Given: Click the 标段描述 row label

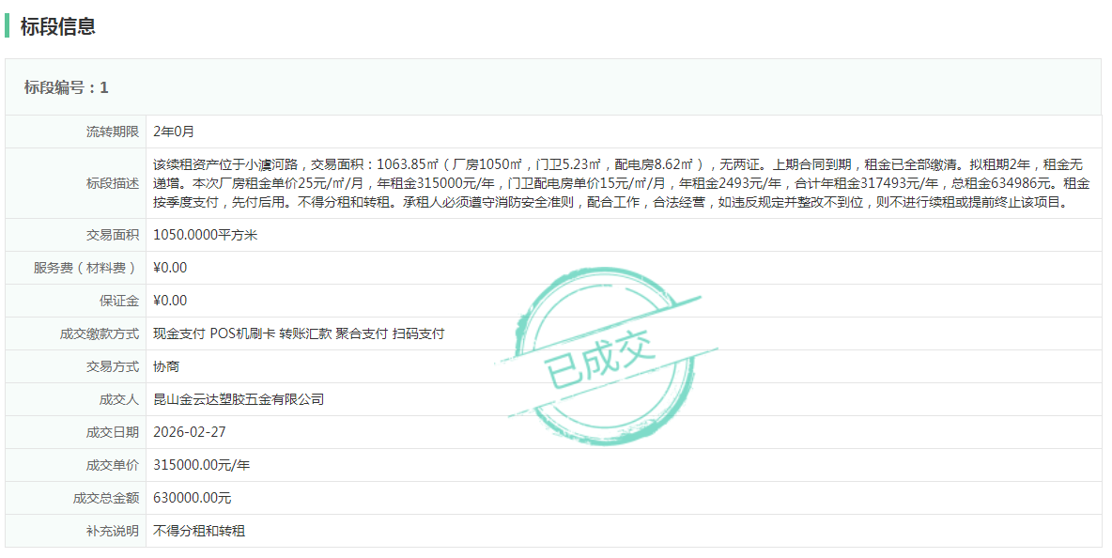Looking at the screenshot, I should [112, 183].
